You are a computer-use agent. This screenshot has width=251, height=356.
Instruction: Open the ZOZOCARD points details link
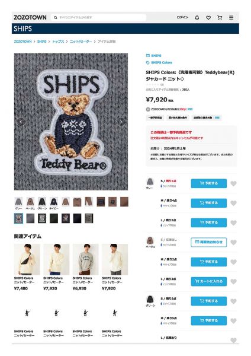coord(190,109)
